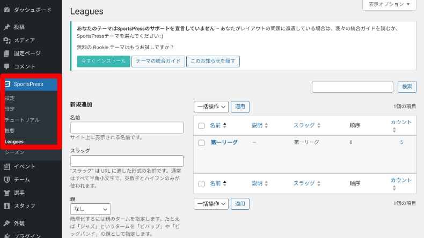Click the speech bubble icon beside コメント
The width and height of the screenshot is (424, 238).
coord(7,66)
